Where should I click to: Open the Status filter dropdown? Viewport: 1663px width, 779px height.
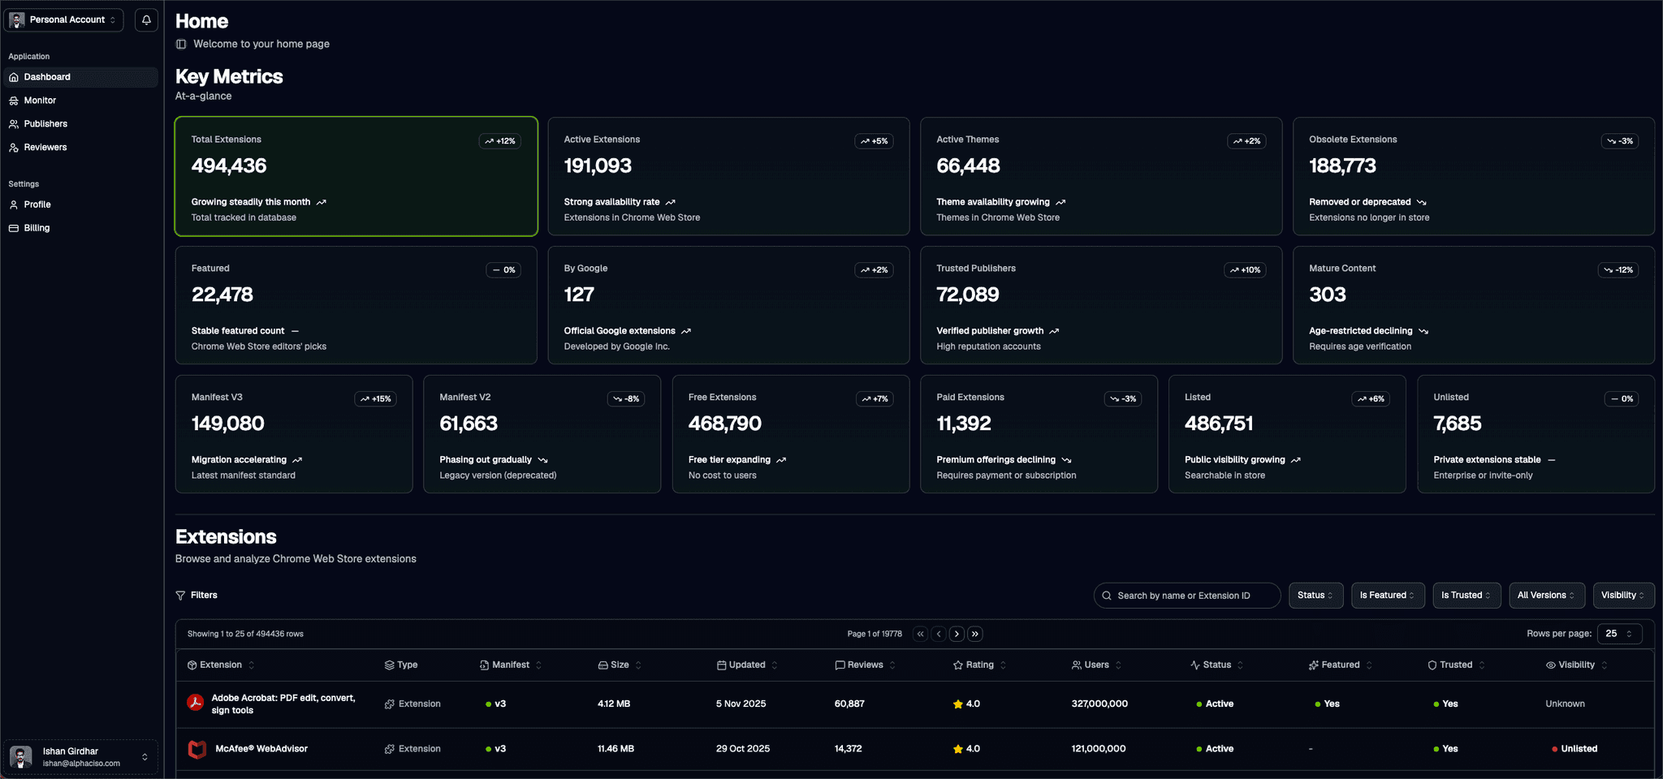[x=1315, y=595]
